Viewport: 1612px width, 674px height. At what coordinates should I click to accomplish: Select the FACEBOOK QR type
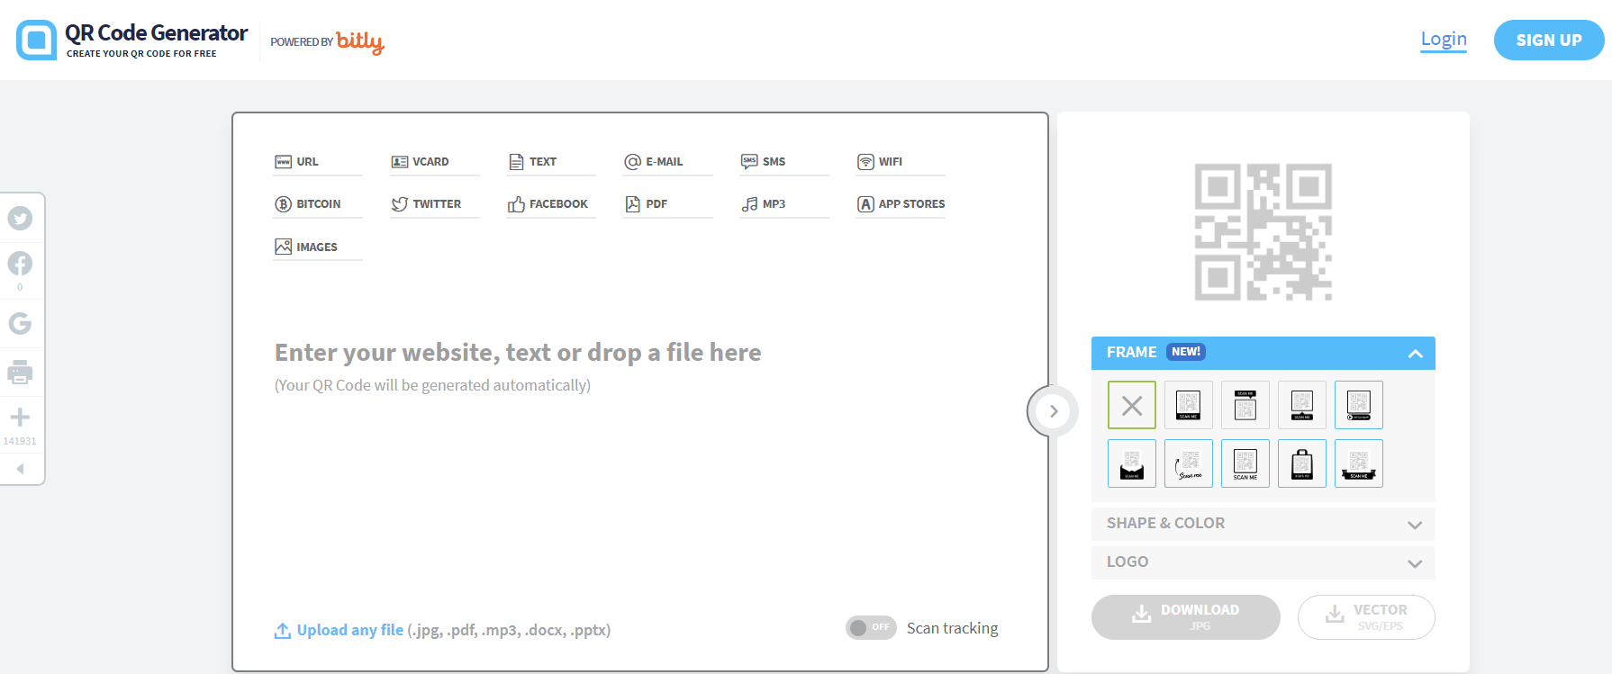pos(551,204)
